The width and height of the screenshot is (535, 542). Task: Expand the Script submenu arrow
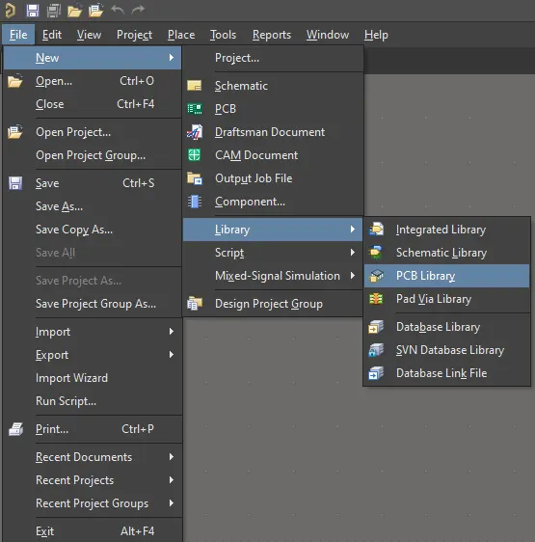pyautogui.click(x=353, y=253)
